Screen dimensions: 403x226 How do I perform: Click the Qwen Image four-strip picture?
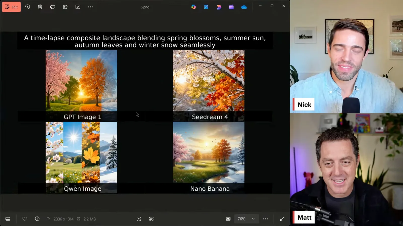pyautogui.click(x=81, y=152)
